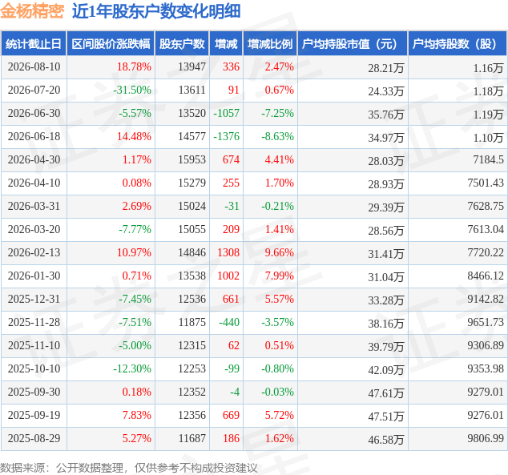508x475 pixels.
Task: Select the 2026-08-10 date cell
Action: [x=34, y=67]
